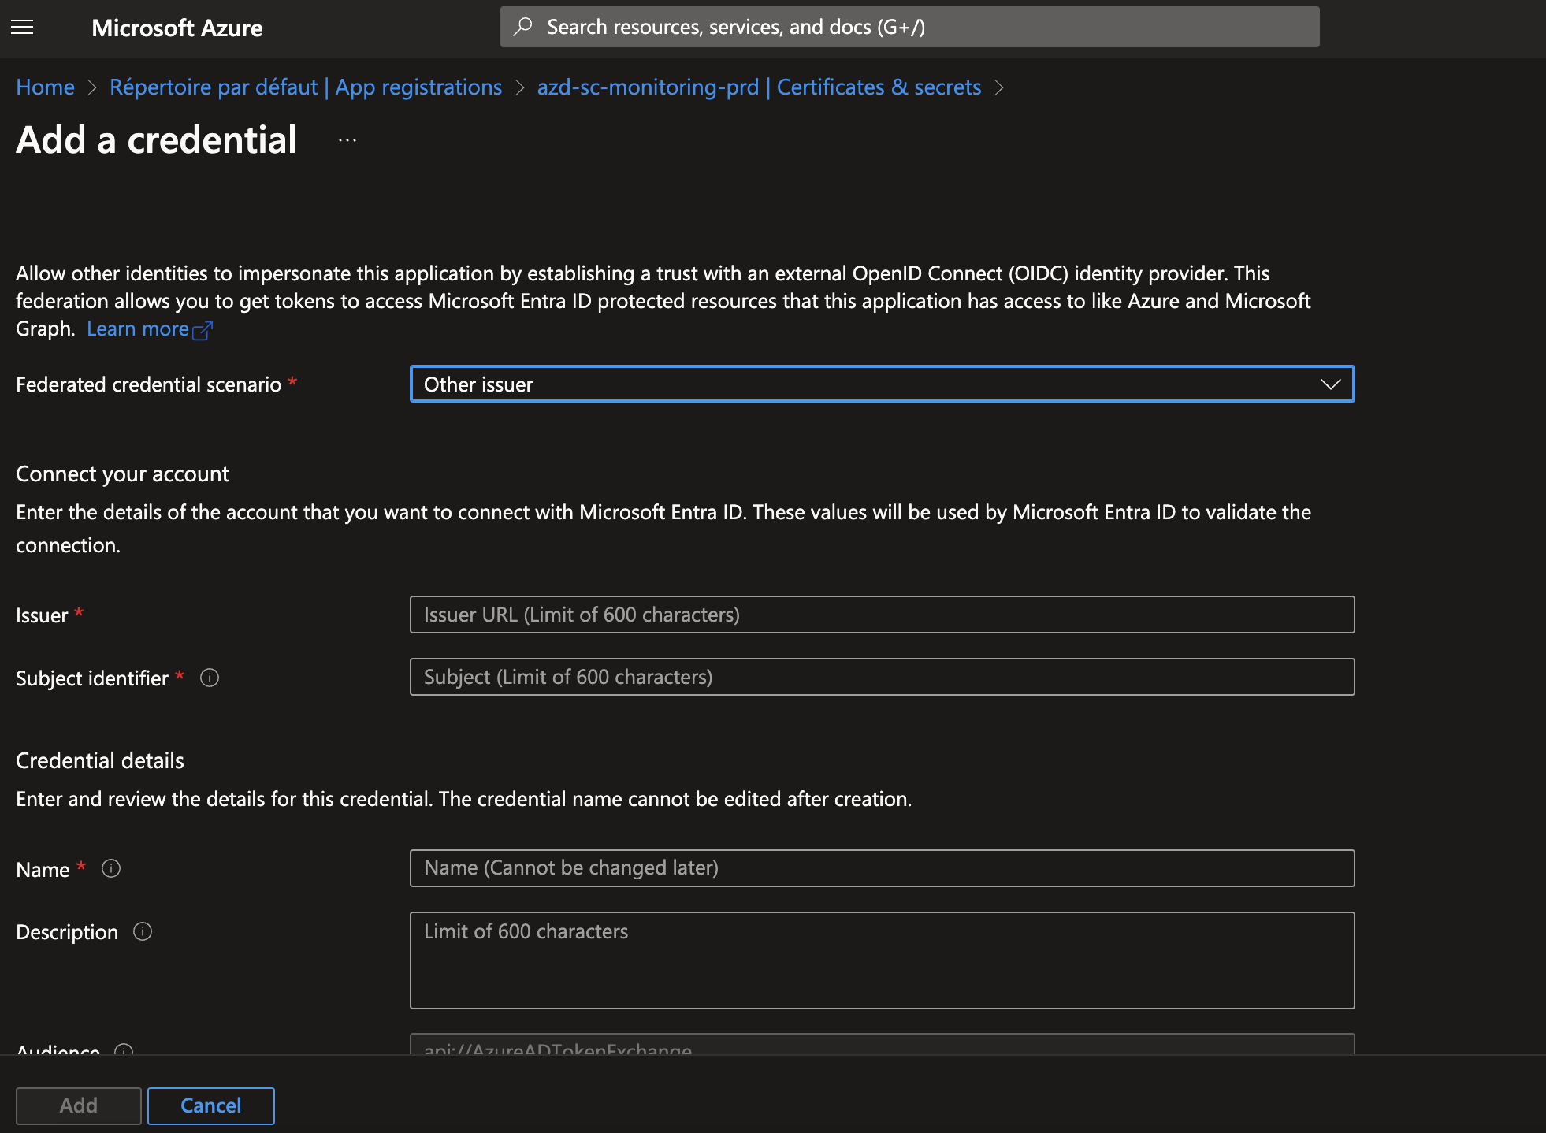Click the breadcrumb chevron after Certificates & secrets
Screen dimensions: 1546x1133
point(999,87)
